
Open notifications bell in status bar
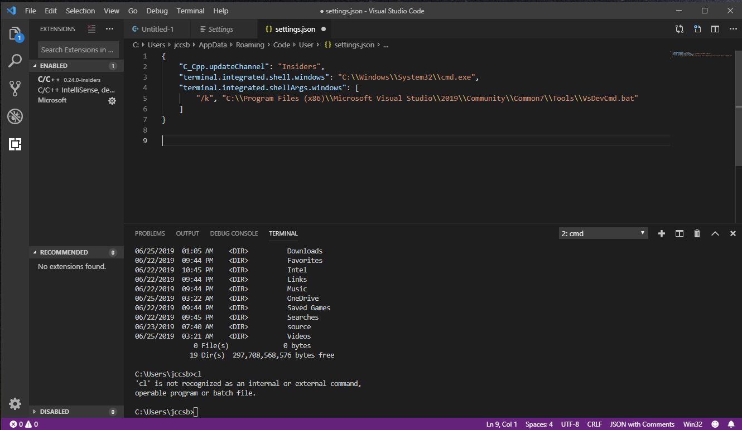(x=731, y=424)
